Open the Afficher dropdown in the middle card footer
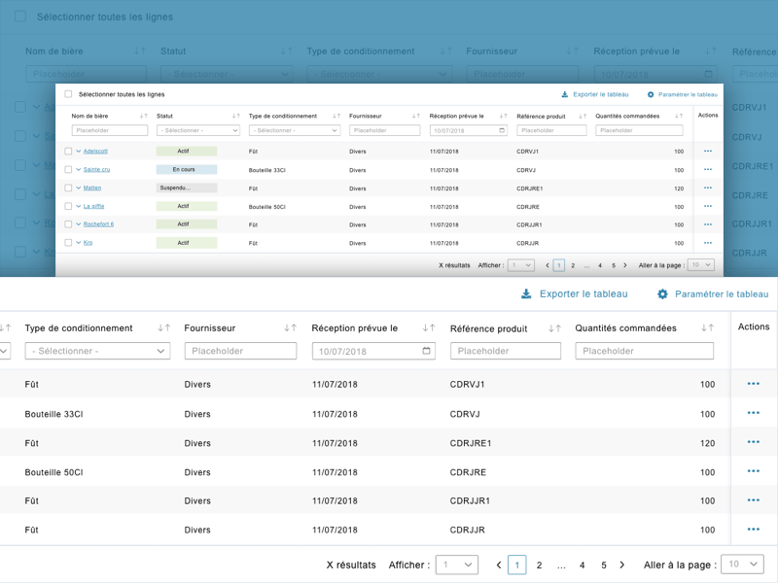The height and width of the screenshot is (583, 778). [x=521, y=265]
